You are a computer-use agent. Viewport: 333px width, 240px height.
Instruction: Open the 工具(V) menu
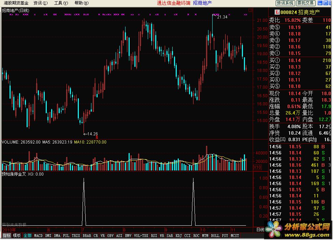pos(61,3)
